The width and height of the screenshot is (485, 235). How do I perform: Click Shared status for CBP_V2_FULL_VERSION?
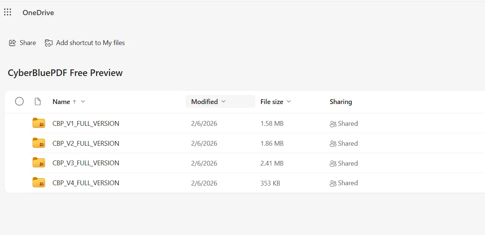click(344, 144)
